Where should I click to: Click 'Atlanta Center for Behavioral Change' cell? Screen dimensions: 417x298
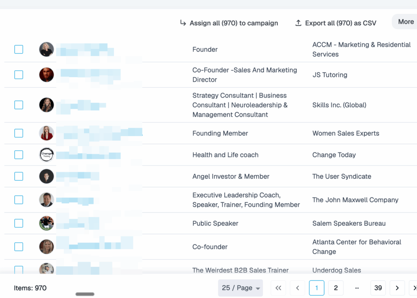(357, 247)
